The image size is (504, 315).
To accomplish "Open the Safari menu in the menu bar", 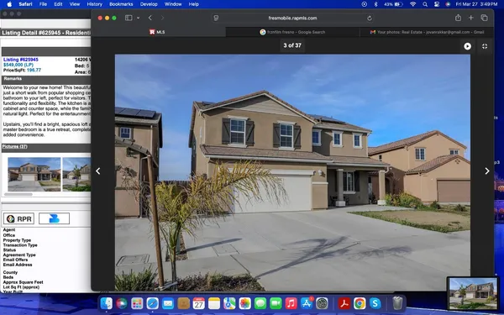I will pos(25,4).
